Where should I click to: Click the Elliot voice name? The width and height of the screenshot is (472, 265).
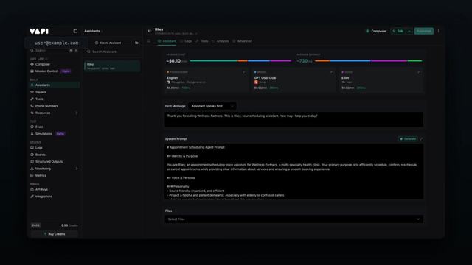point(345,78)
